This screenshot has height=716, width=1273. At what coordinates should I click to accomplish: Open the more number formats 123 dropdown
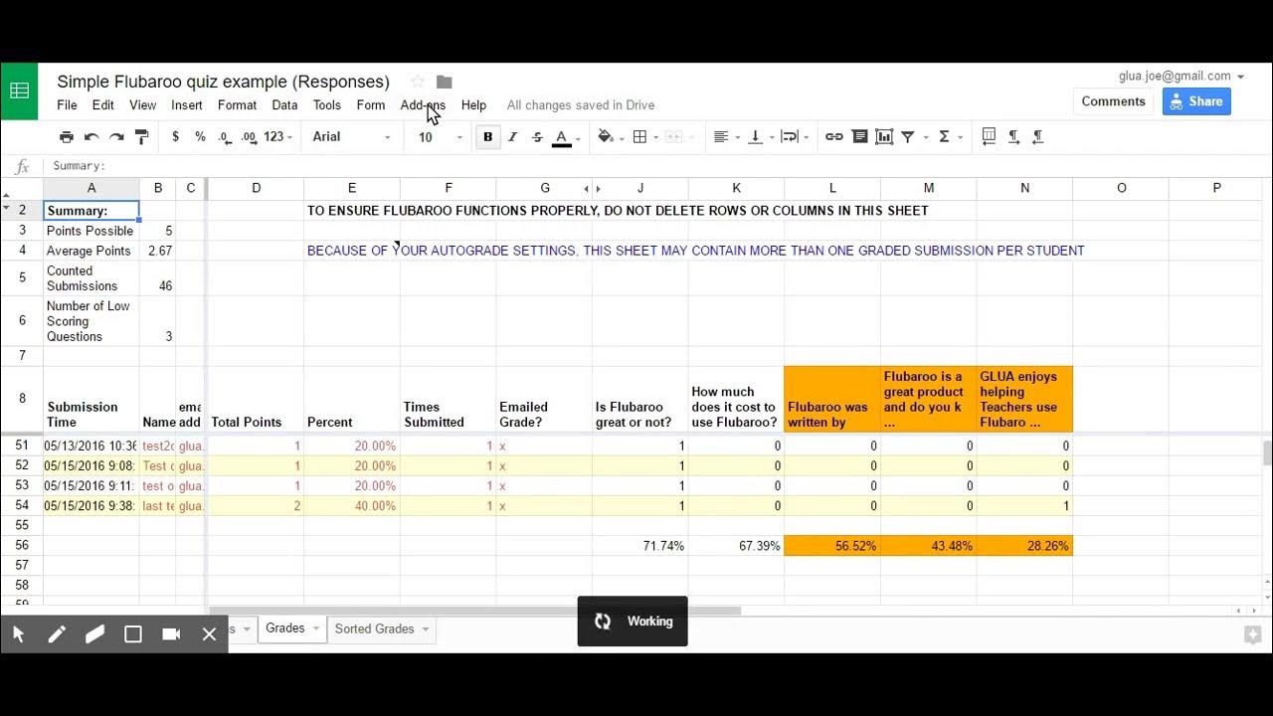(278, 137)
